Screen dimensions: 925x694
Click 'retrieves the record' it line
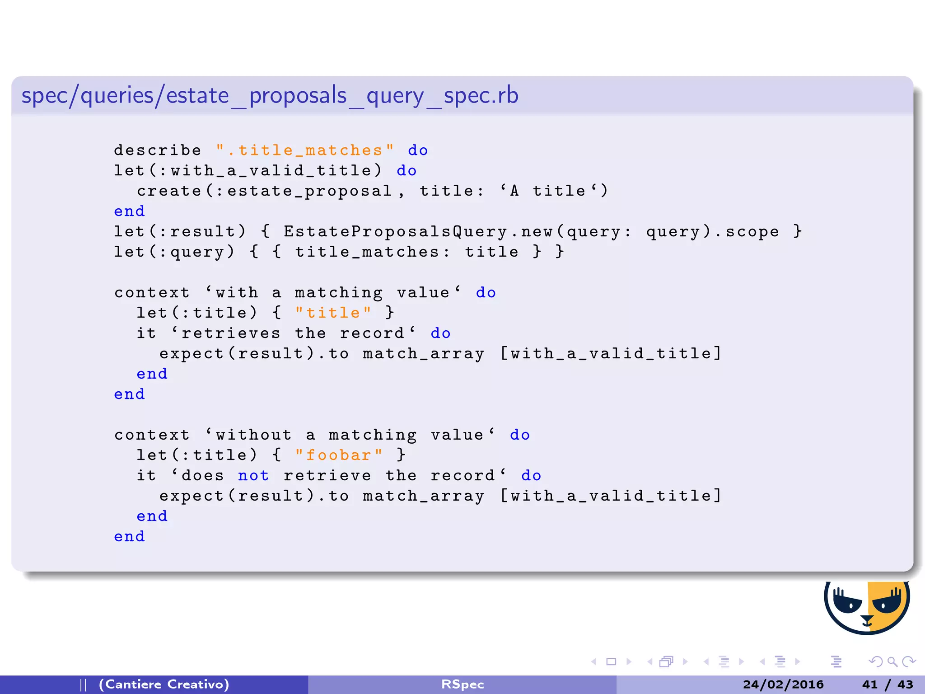(294, 333)
